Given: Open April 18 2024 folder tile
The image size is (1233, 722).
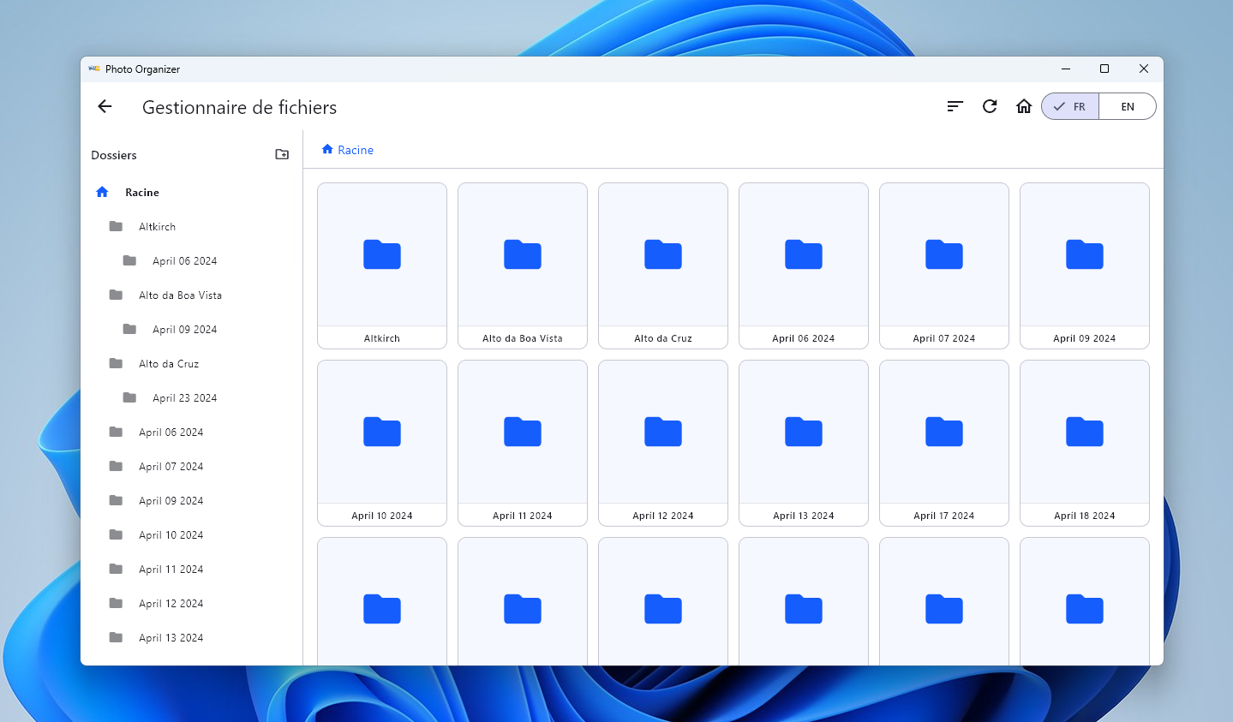Looking at the screenshot, I should click(1084, 442).
